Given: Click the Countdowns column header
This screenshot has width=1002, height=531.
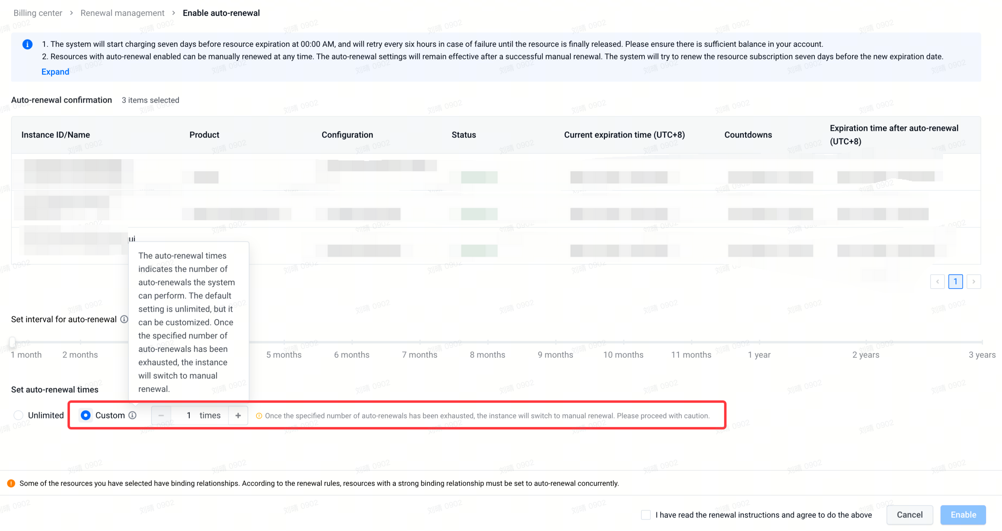Looking at the screenshot, I should pos(748,135).
